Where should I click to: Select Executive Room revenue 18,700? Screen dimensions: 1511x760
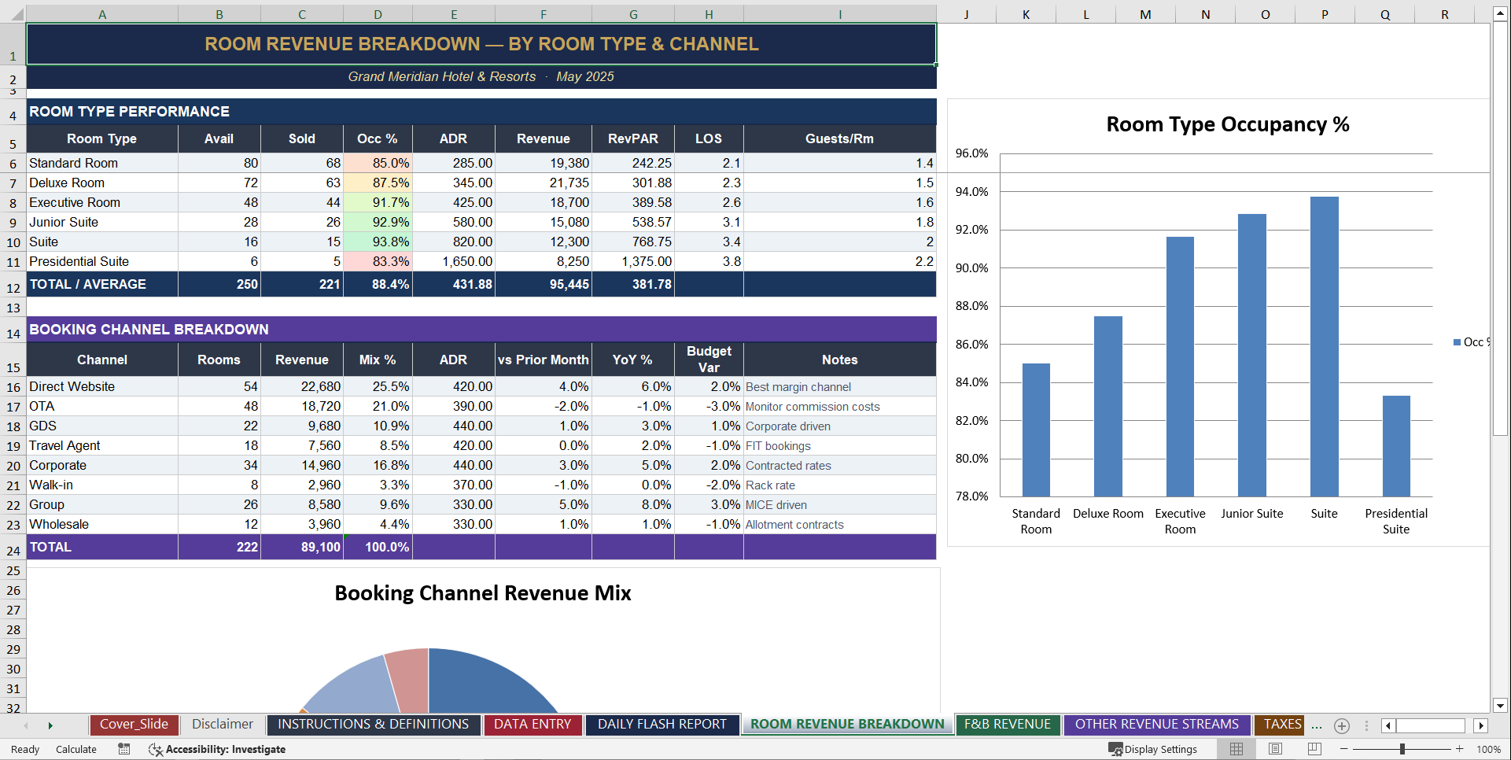coord(544,202)
